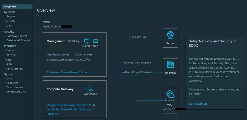This screenshot has height=120, width=247.
Task: Open Segments under Network
Action: click(12, 16)
